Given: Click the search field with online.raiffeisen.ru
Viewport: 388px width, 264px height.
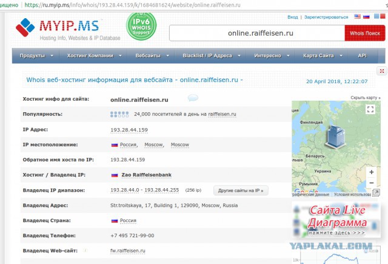Looking at the screenshot, I should click(x=257, y=33).
